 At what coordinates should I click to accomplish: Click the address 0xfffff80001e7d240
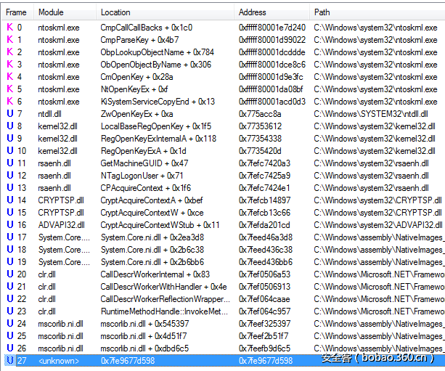tap(272, 28)
